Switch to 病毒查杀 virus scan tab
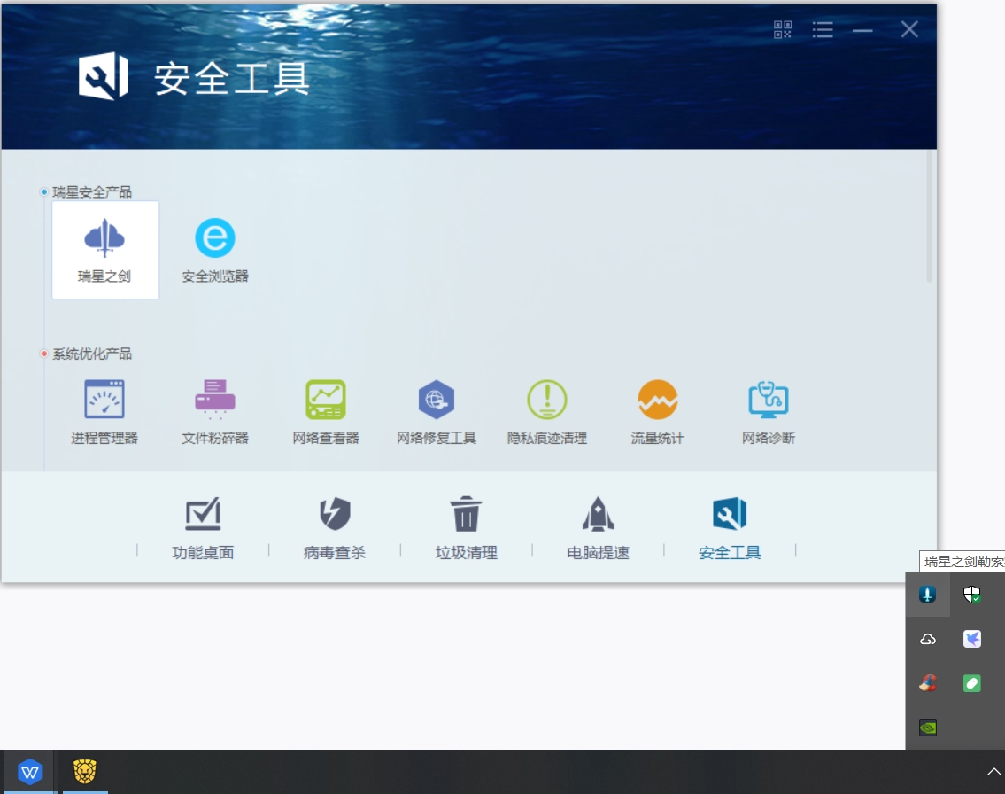The width and height of the screenshot is (1005, 794). point(335,528)
